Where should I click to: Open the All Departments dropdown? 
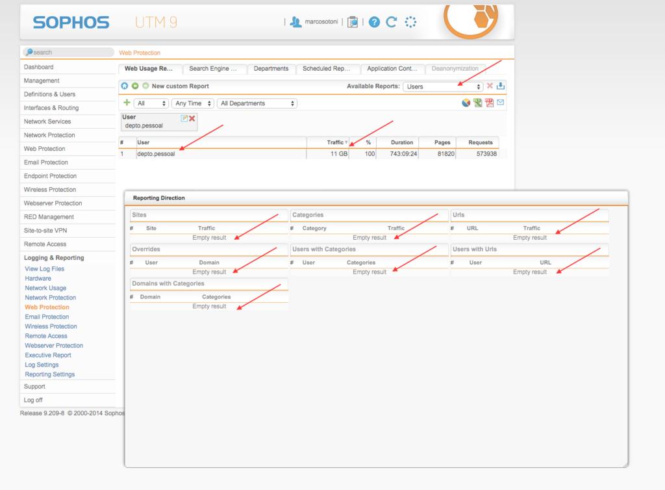[x=257, y=103]
